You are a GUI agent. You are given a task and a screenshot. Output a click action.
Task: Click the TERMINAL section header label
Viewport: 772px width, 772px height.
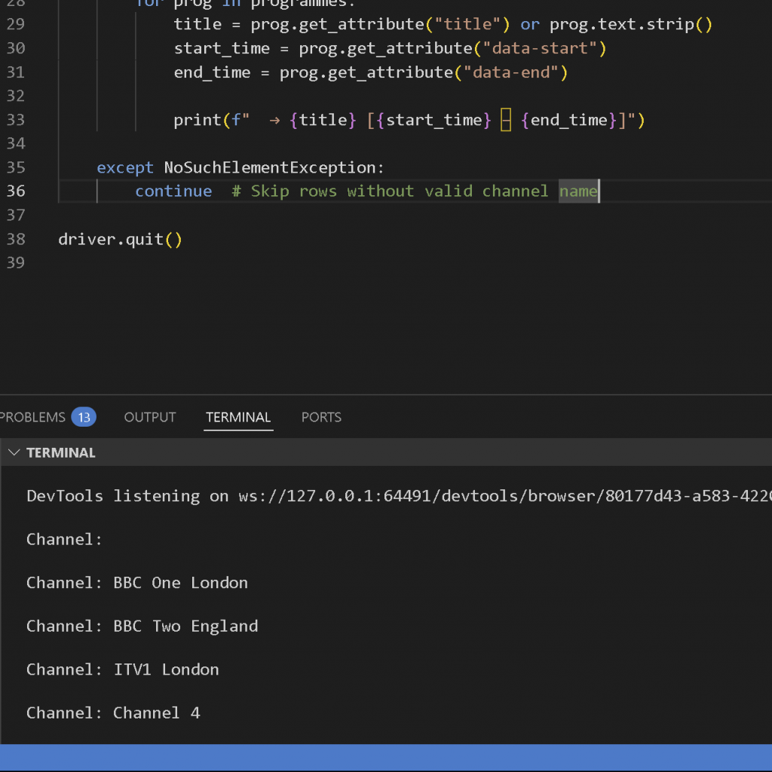tap(61, 452)
